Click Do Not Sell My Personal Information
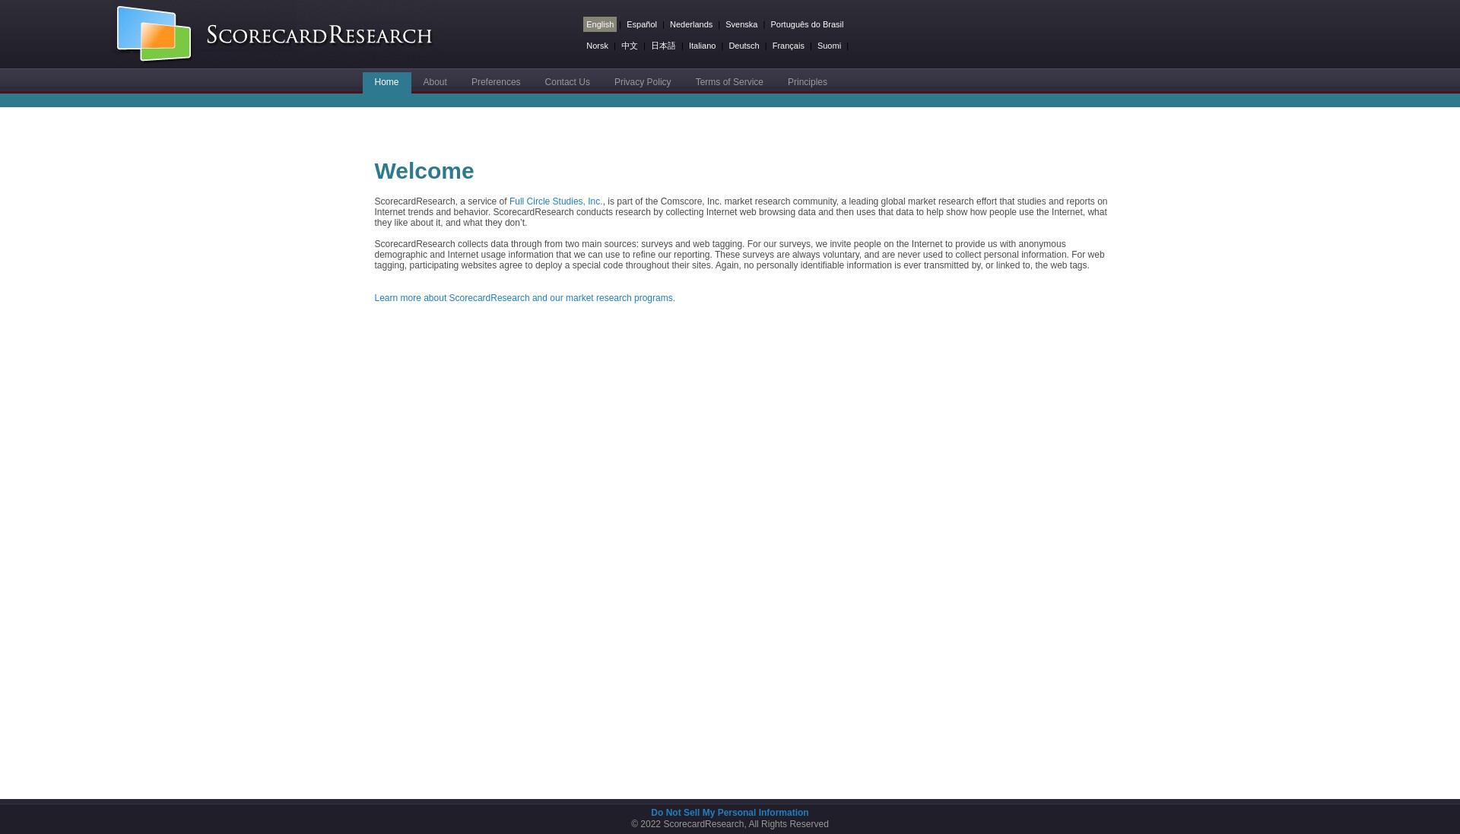This screenshot has height=834, width=1460. point(730,813)
